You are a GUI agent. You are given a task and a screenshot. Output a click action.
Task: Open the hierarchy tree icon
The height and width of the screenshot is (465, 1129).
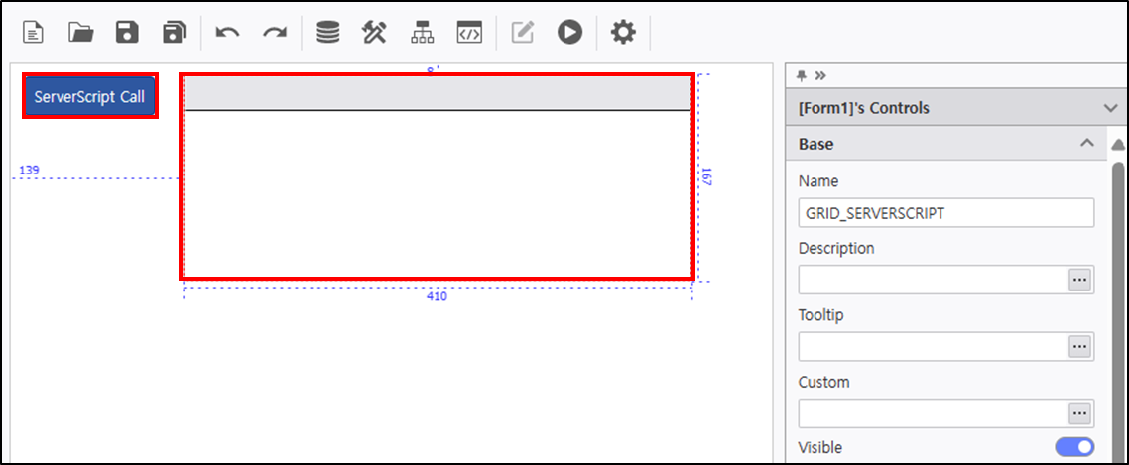(x=422, y=33)
